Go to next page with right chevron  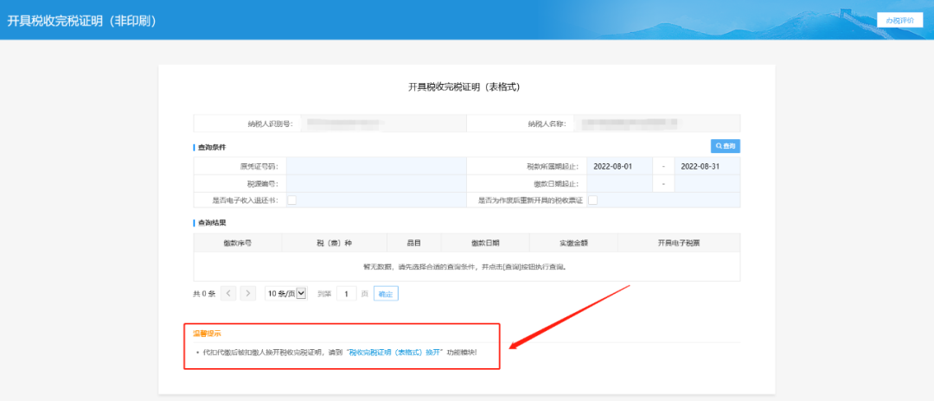pyautogui.click(x=248, y=293)
